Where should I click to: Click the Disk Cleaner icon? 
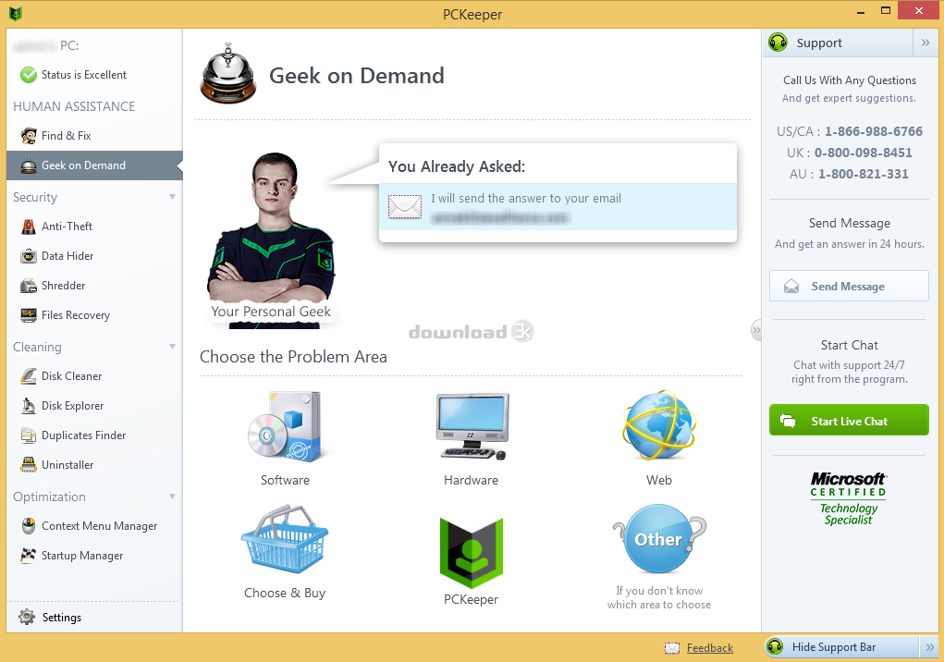[x=29, y=376]
